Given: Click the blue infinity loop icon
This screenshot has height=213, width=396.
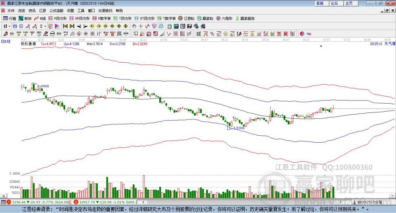Looking at the screenshot, I should click(x=309, y=34).
